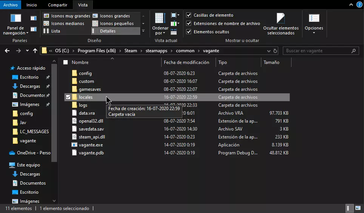Select the steam_api.dll file icon

pyautogui.click(x=74, y=137)
